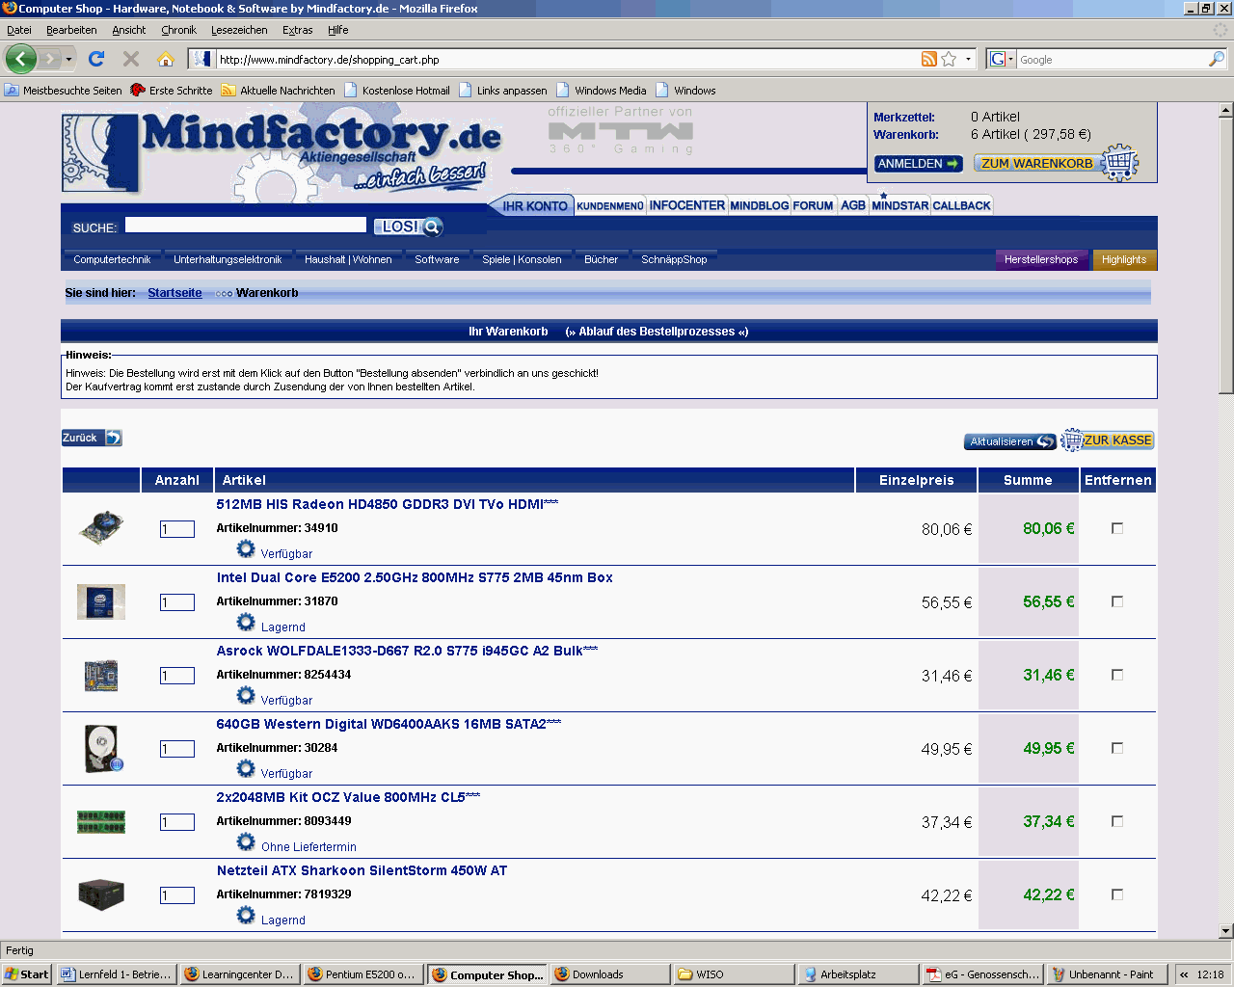
Task: Follow the Startseite breadcrumb link
Action: coord(174,293)
